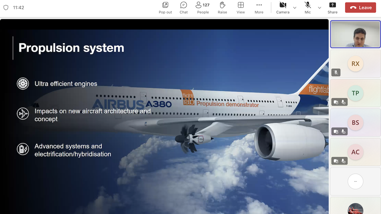
Task: Expand the overflow participants tile with ellipsis
Action: coord(355,181)
